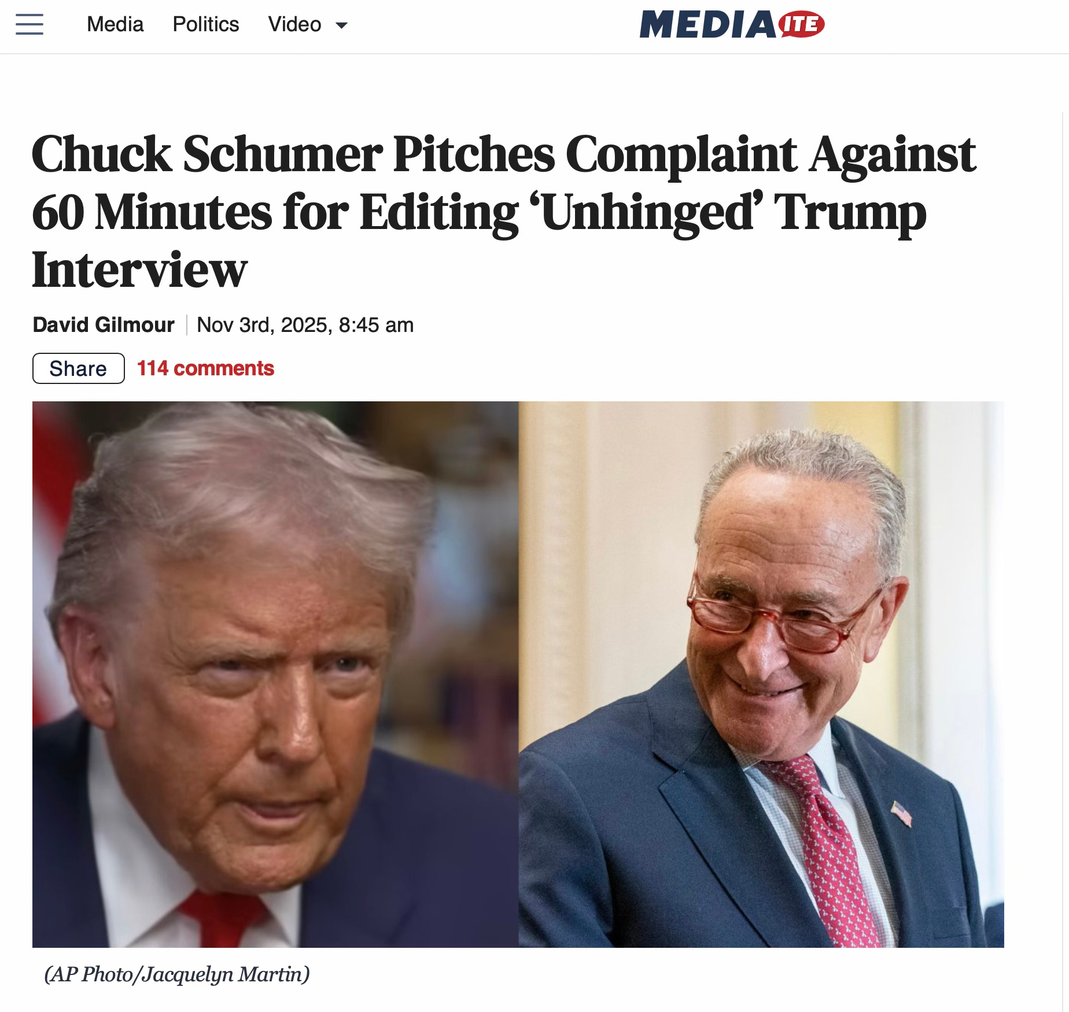Click the Chuck Schumer headline text
The width and height of the screenshot is (1069, 1012).
pos(504,212)
